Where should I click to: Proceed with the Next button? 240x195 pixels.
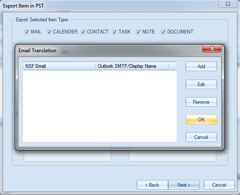(x=184, y=185)
